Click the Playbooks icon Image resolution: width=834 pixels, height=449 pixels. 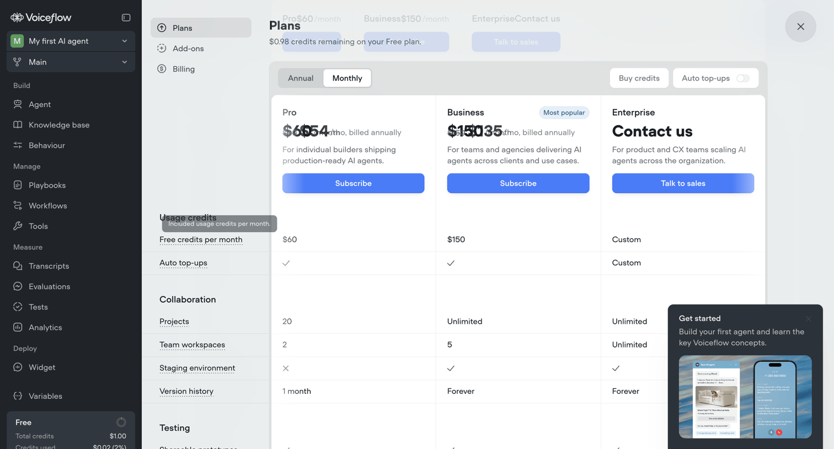tap(18, 185)
